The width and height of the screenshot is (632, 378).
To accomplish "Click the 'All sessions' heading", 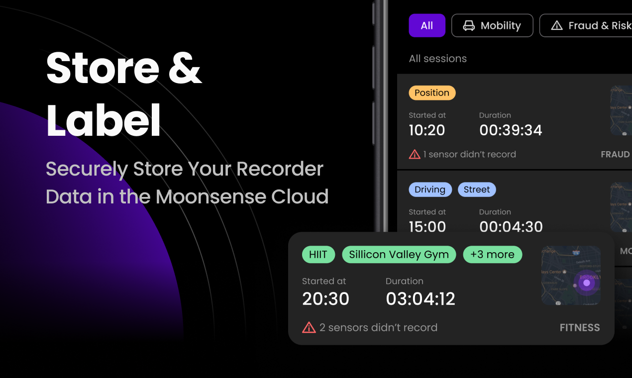I will coord(437,58).
